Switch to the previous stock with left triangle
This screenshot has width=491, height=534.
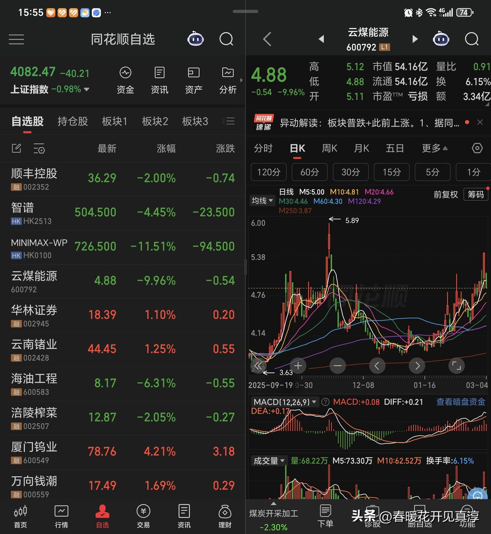click(321, 39)
